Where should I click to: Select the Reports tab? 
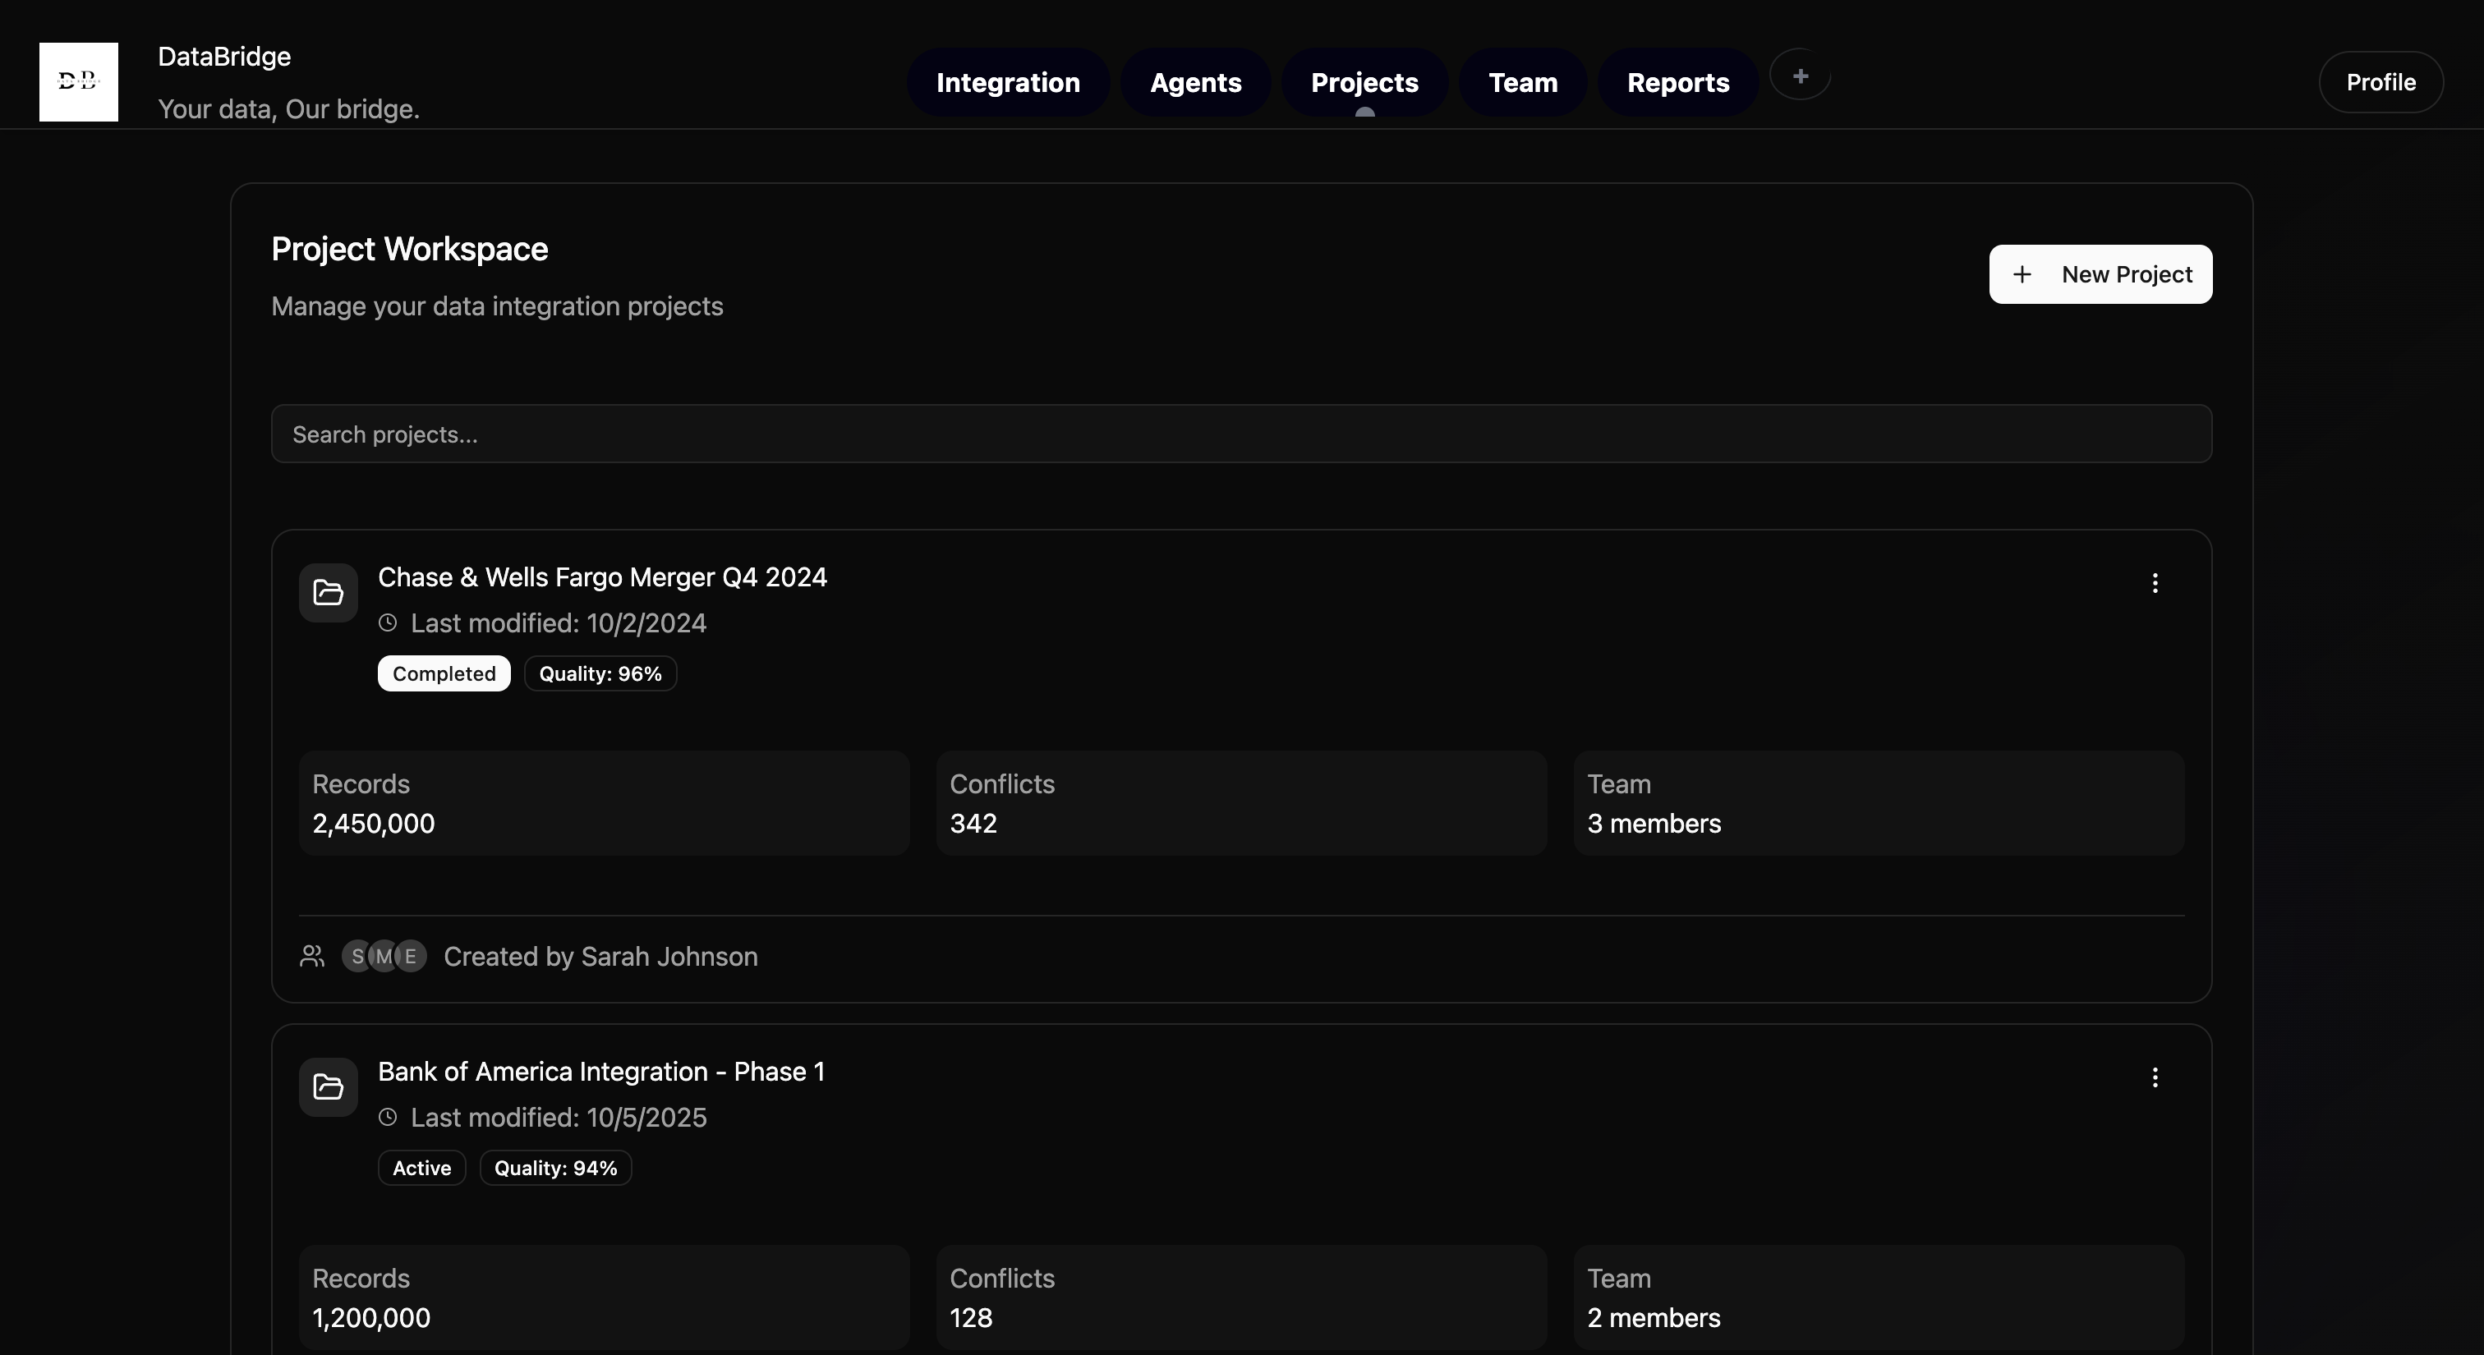click(1678, 83)
